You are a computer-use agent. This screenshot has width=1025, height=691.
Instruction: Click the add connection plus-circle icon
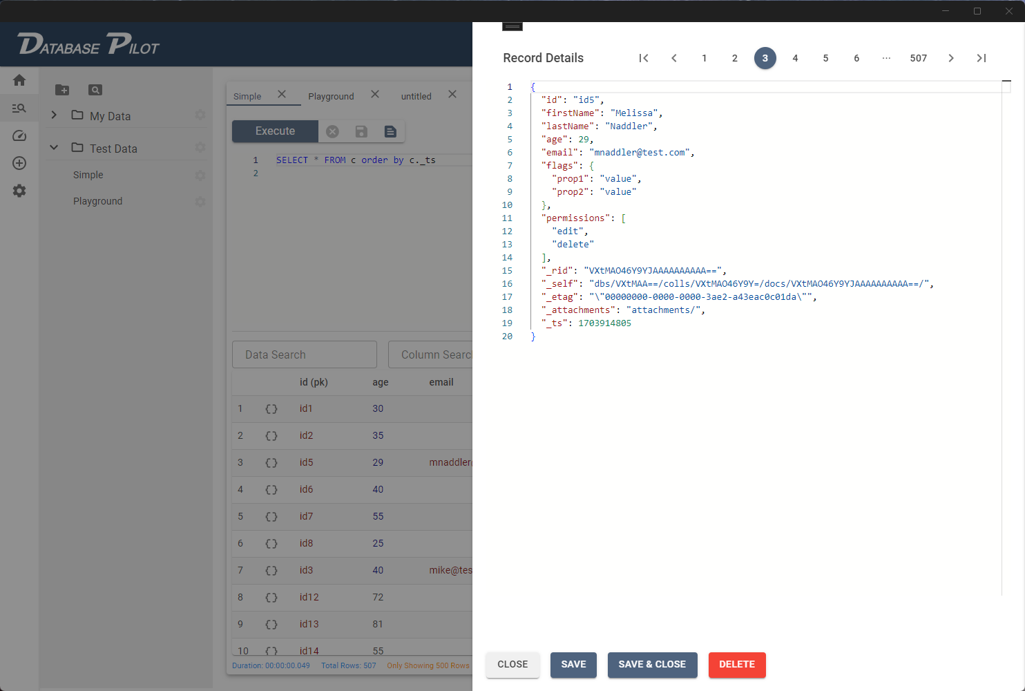point(19,163)
